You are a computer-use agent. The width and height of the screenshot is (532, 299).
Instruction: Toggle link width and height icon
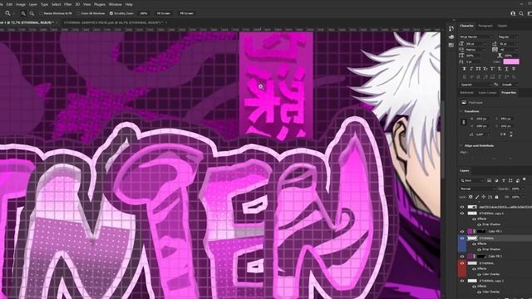click(x=464, y=122)
